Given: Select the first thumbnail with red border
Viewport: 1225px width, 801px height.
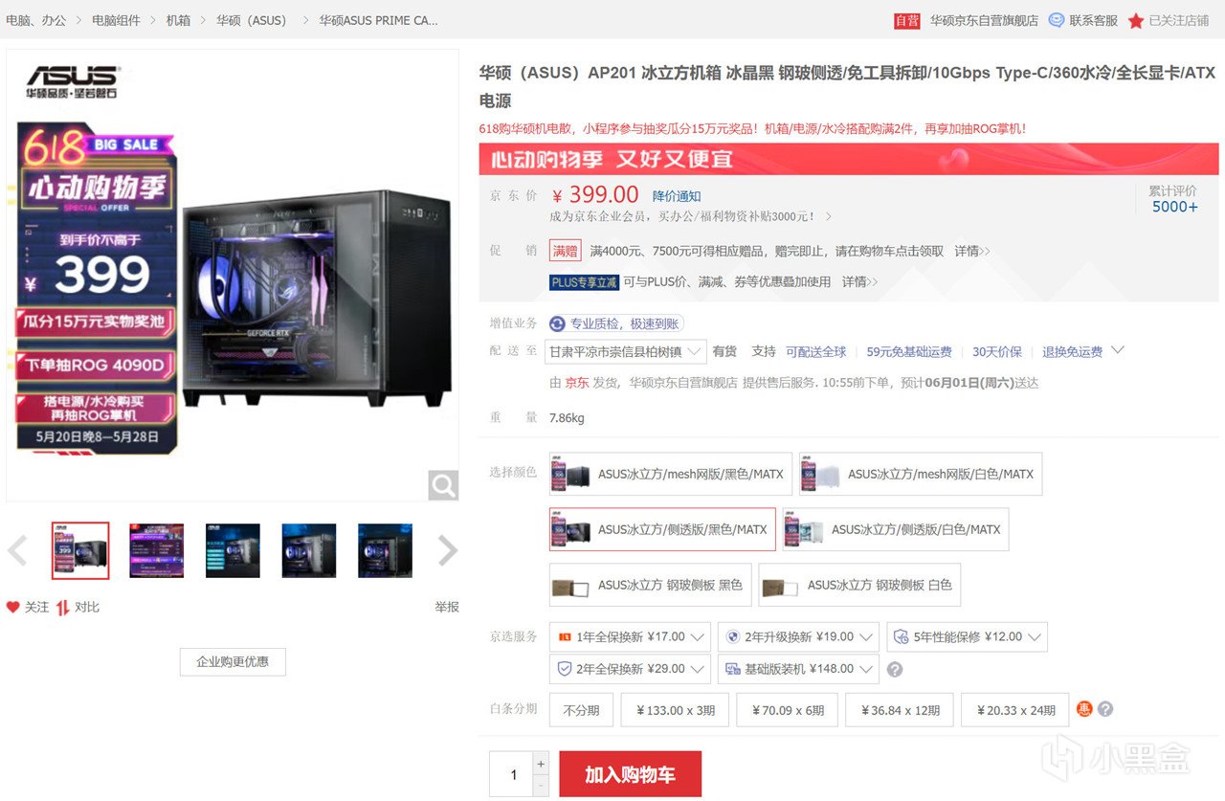Looking at the screenshot, I should click(x=80, y=550).
